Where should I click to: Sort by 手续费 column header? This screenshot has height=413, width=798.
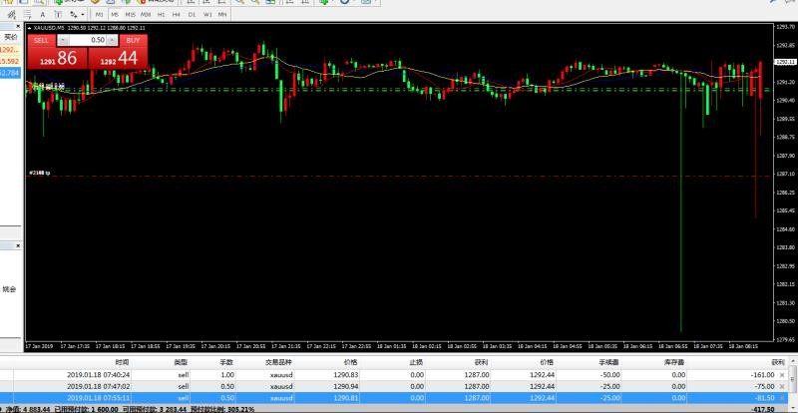pyautogui.click(x=609, y=362)
